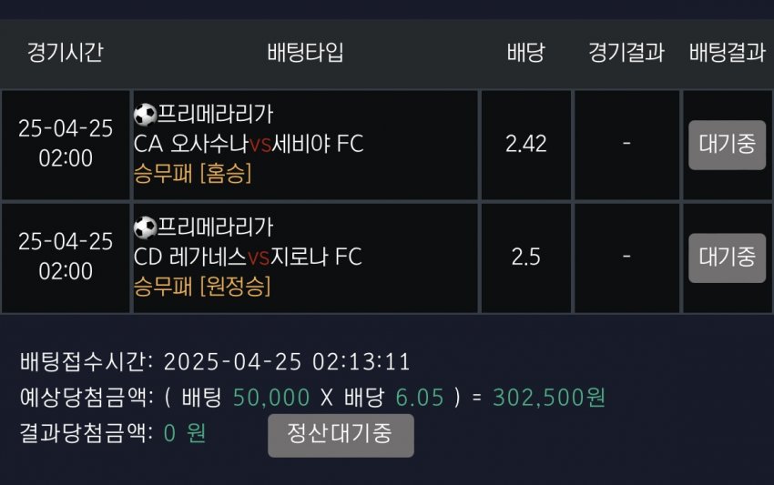Click the expected winnings 302,500원 amount

pos(549,397)
